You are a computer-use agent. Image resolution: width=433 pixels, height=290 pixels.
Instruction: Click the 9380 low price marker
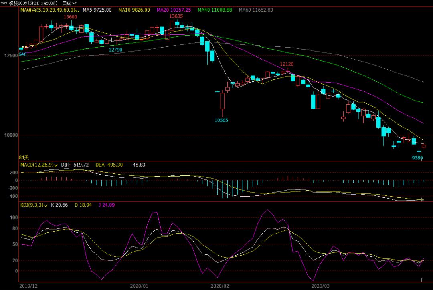(x=417, y=158)
